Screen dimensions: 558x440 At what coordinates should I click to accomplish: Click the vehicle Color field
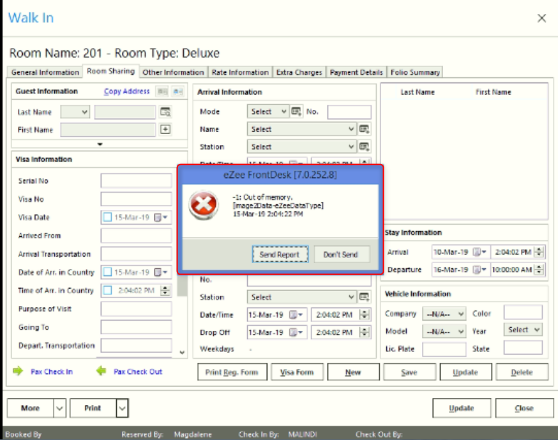523,312
